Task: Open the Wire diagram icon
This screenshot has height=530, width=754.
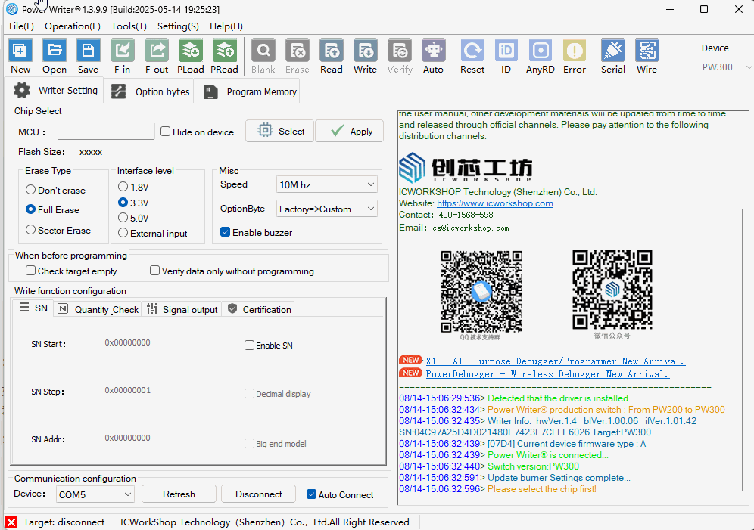Action: click(647, 51)
